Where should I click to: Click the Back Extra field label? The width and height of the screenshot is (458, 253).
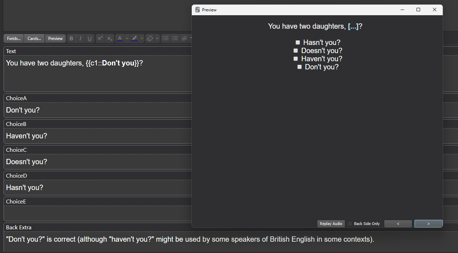[x=19, y=228]
